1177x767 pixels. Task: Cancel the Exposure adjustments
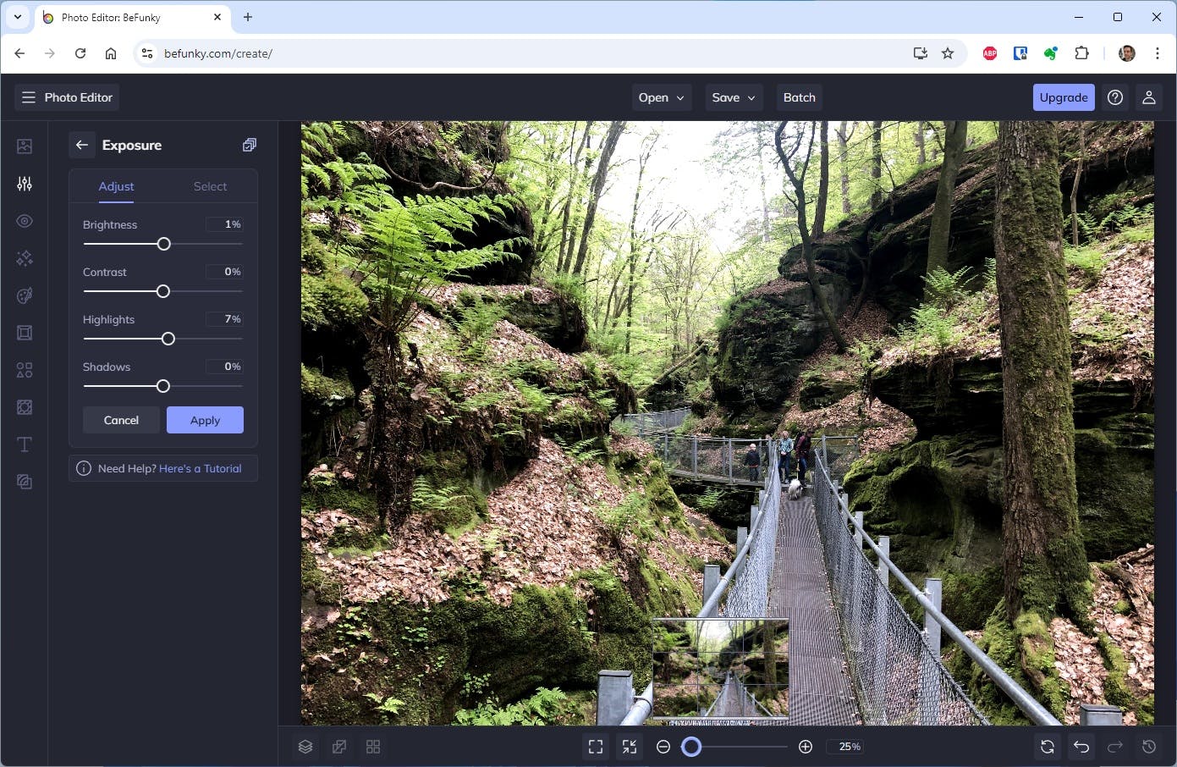(121, 420)
